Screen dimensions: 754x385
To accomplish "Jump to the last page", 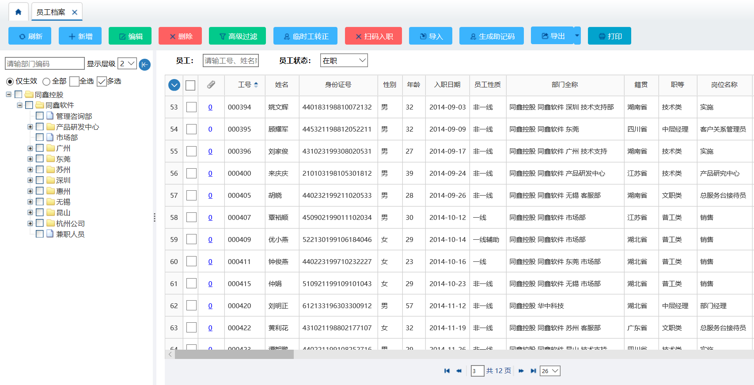I will (x=533, y=371).
